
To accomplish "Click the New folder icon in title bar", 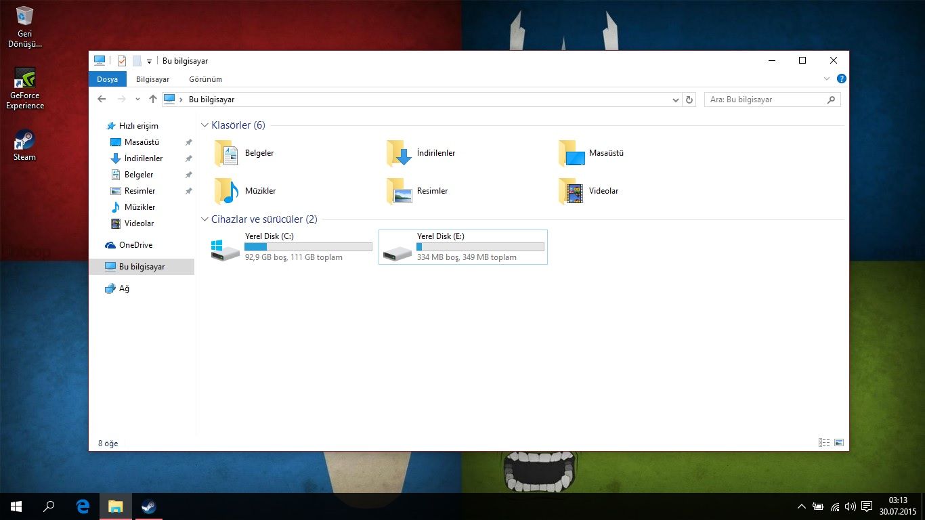I will 137,61.
